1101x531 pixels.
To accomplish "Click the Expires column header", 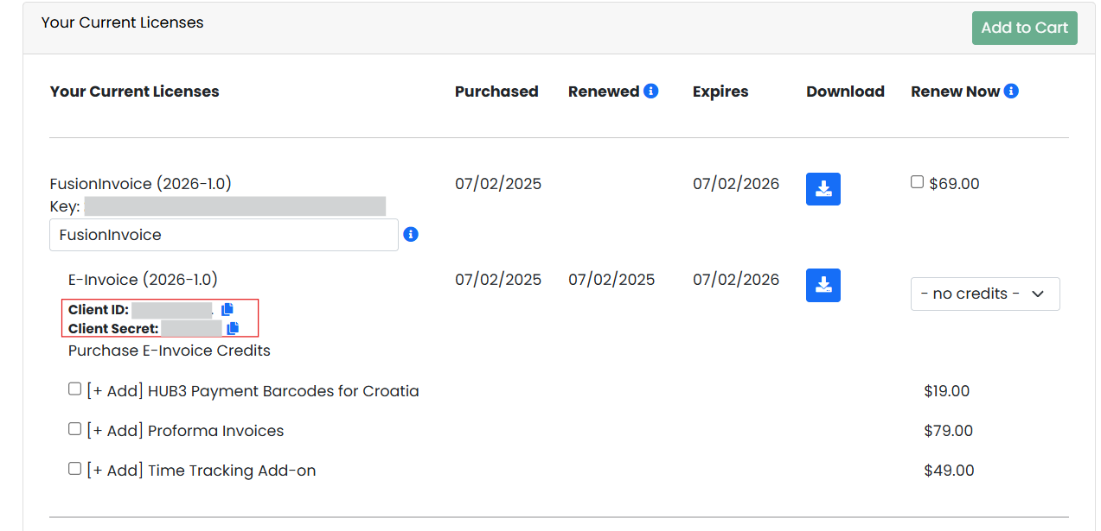I will (720, 92).
